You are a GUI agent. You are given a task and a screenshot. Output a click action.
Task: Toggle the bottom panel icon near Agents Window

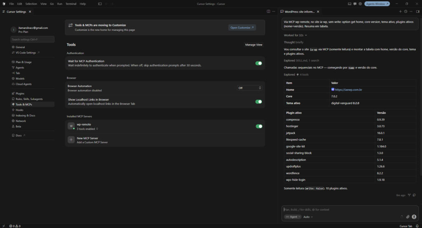tap(349, 4)
